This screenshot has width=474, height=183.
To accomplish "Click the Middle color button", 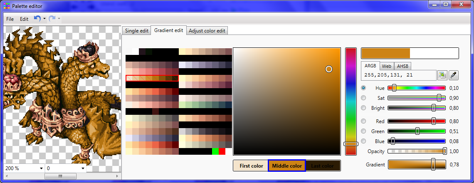I will point(287,166).
